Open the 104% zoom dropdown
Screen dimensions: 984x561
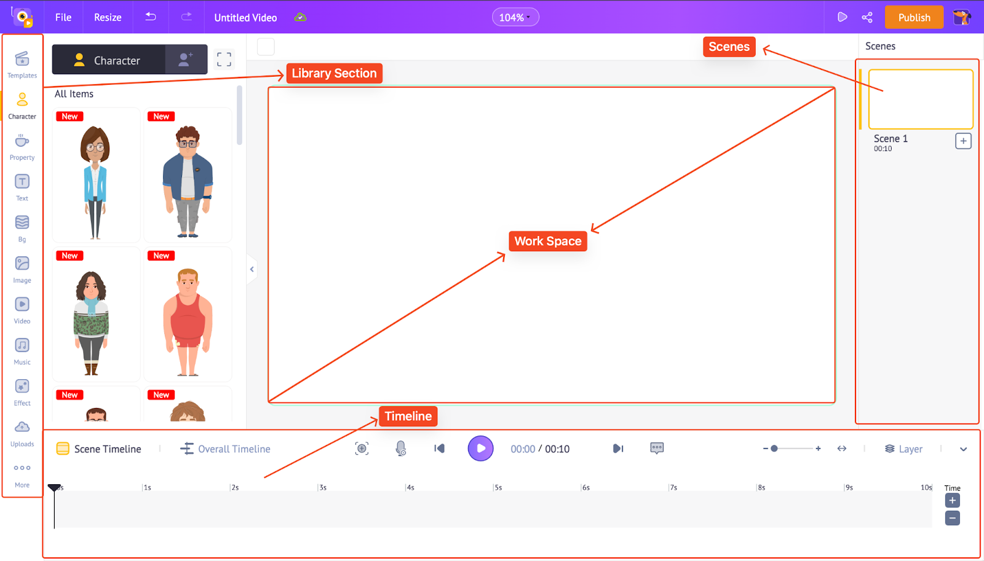coord(515,17)
